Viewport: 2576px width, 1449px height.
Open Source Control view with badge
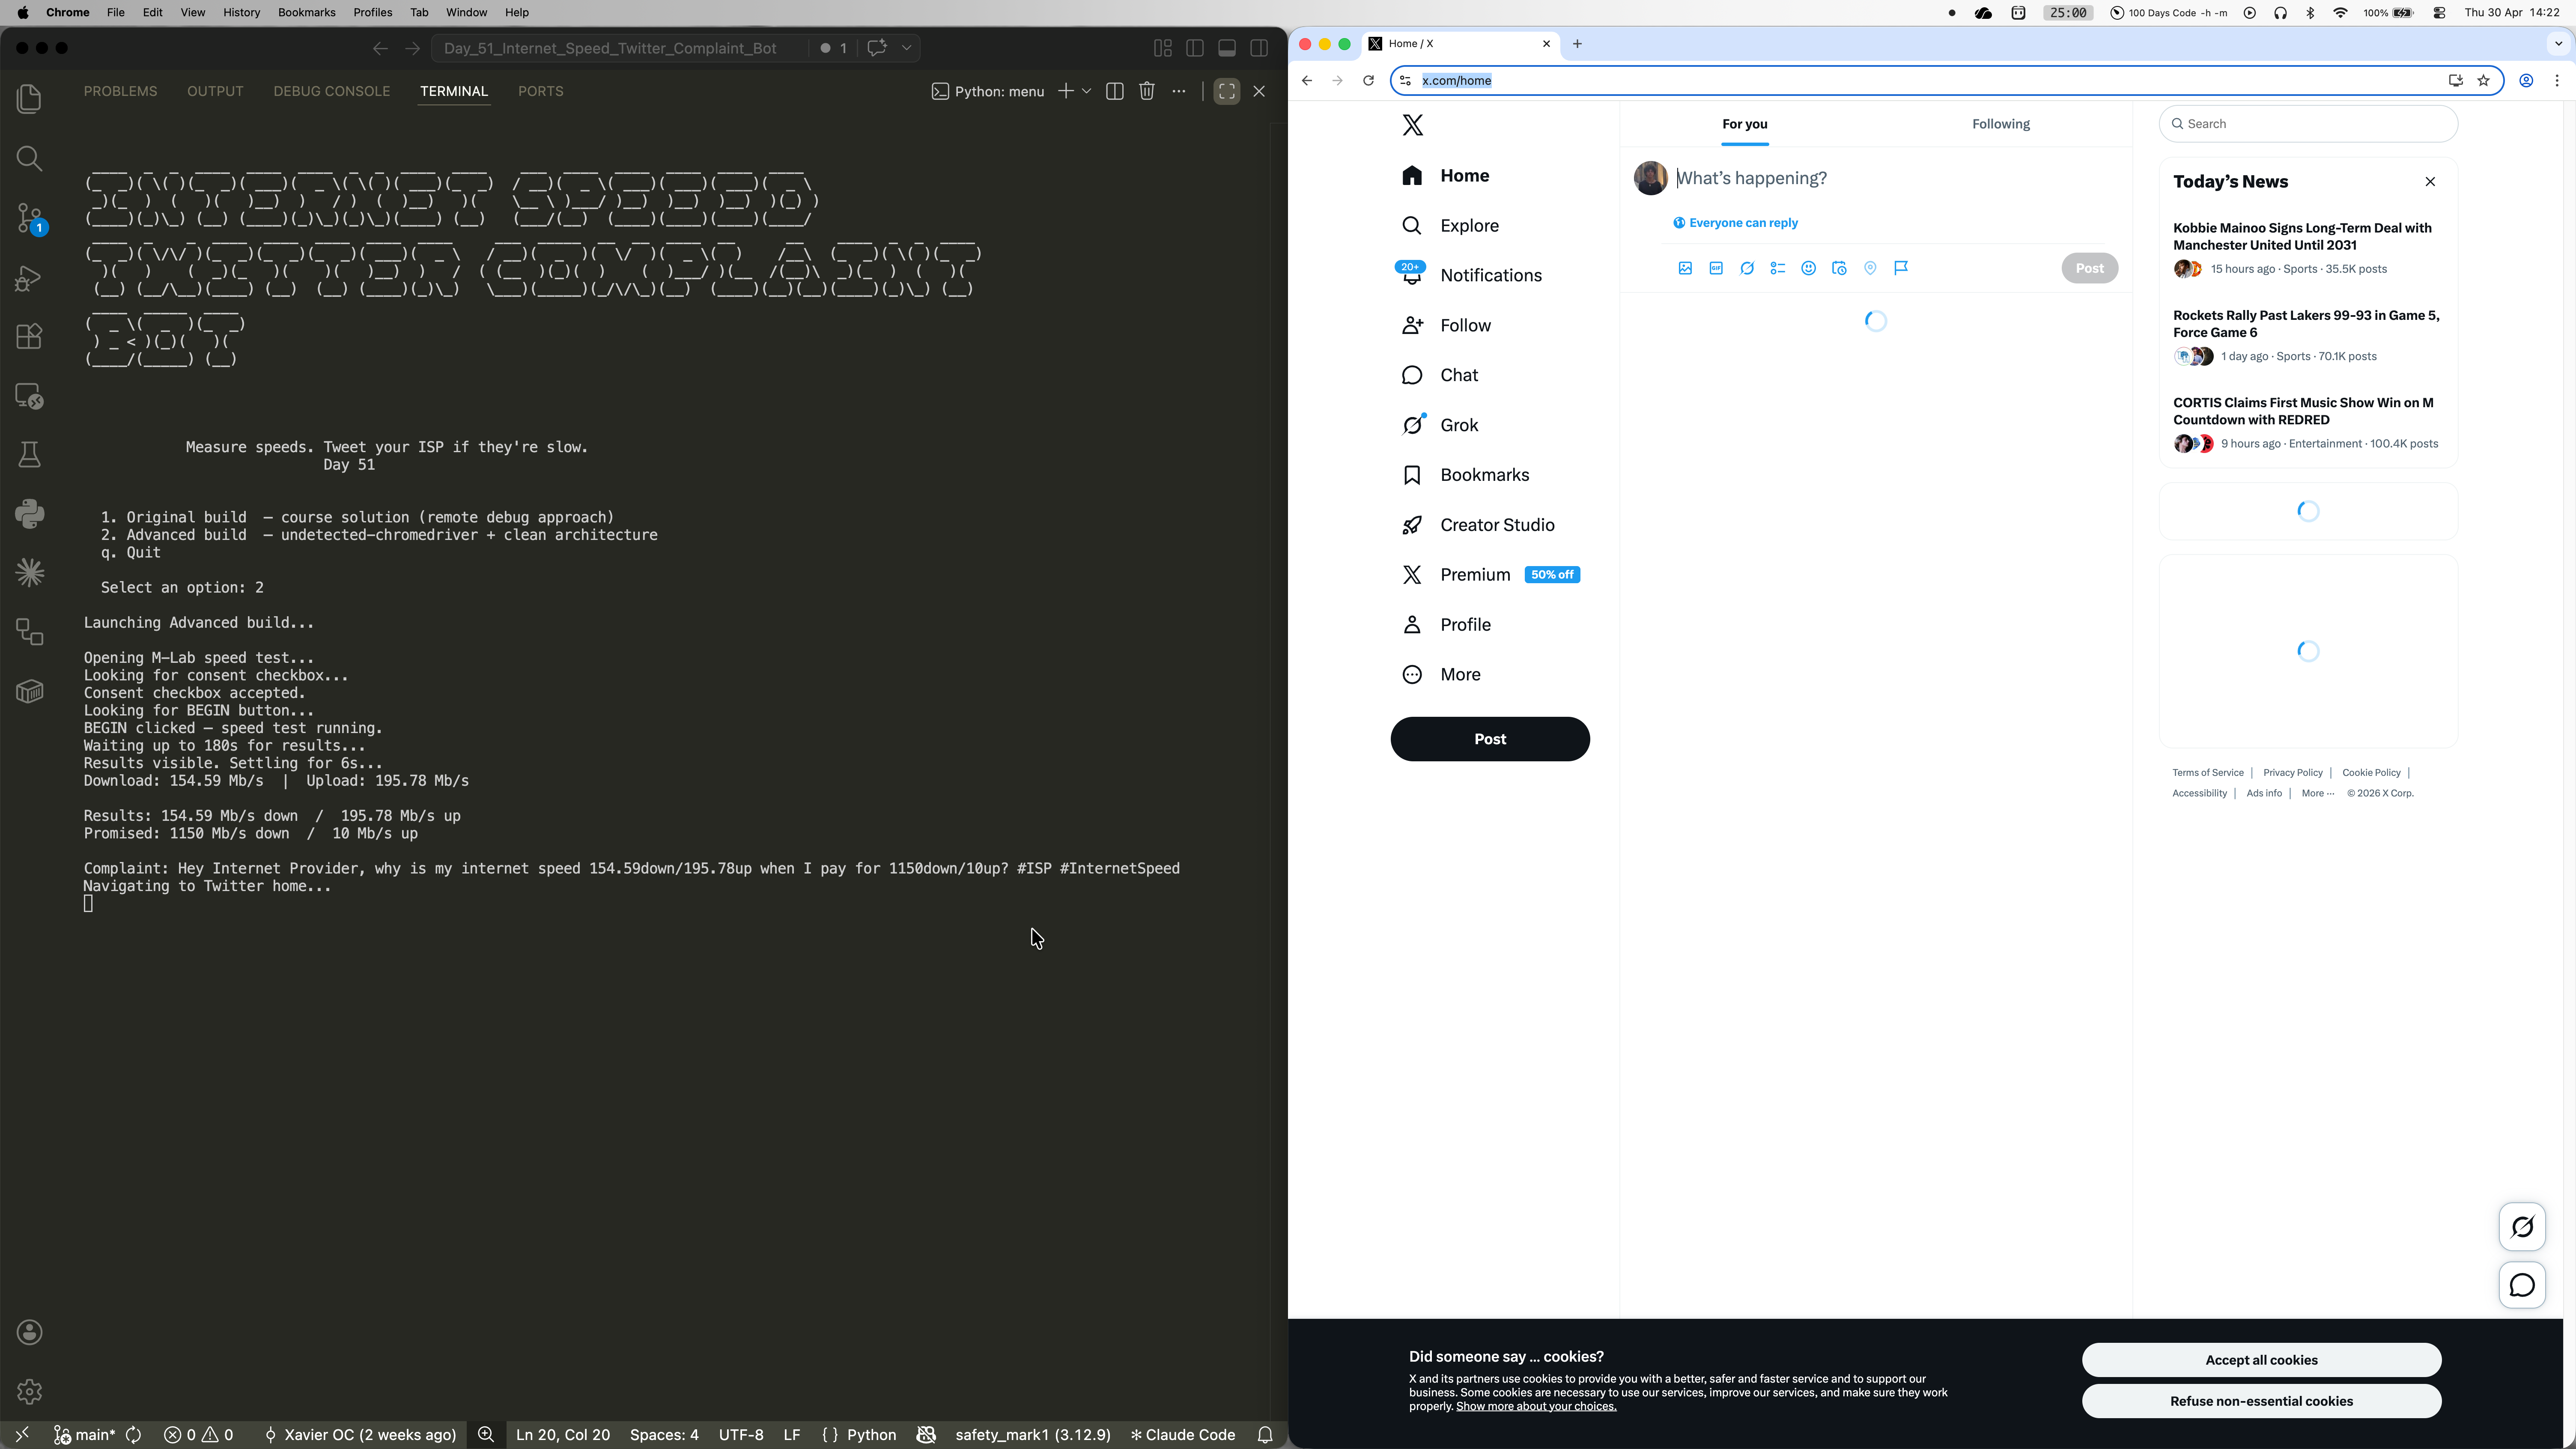[29, 218]
